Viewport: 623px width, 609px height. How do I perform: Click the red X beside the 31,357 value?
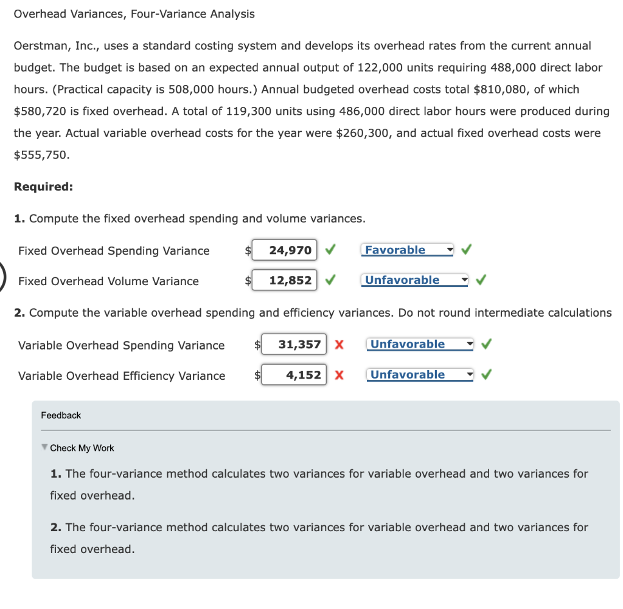(340, 344)
